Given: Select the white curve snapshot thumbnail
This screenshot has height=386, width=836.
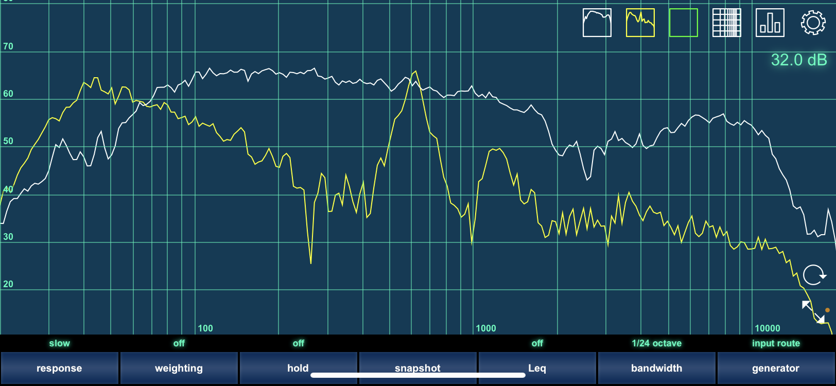Looking at the screenshot, I should coord(597,23).
